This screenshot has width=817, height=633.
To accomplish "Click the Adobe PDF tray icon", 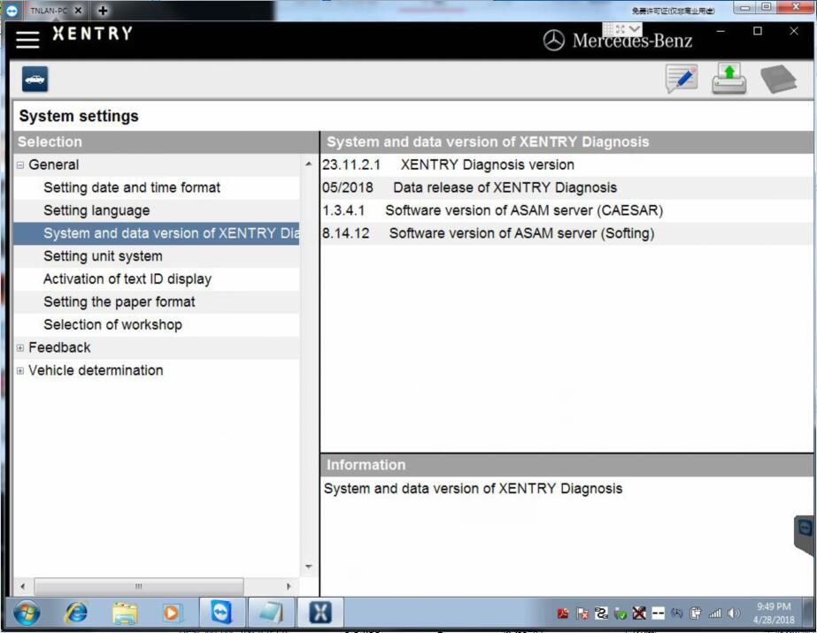I will [x=563, y=614].
